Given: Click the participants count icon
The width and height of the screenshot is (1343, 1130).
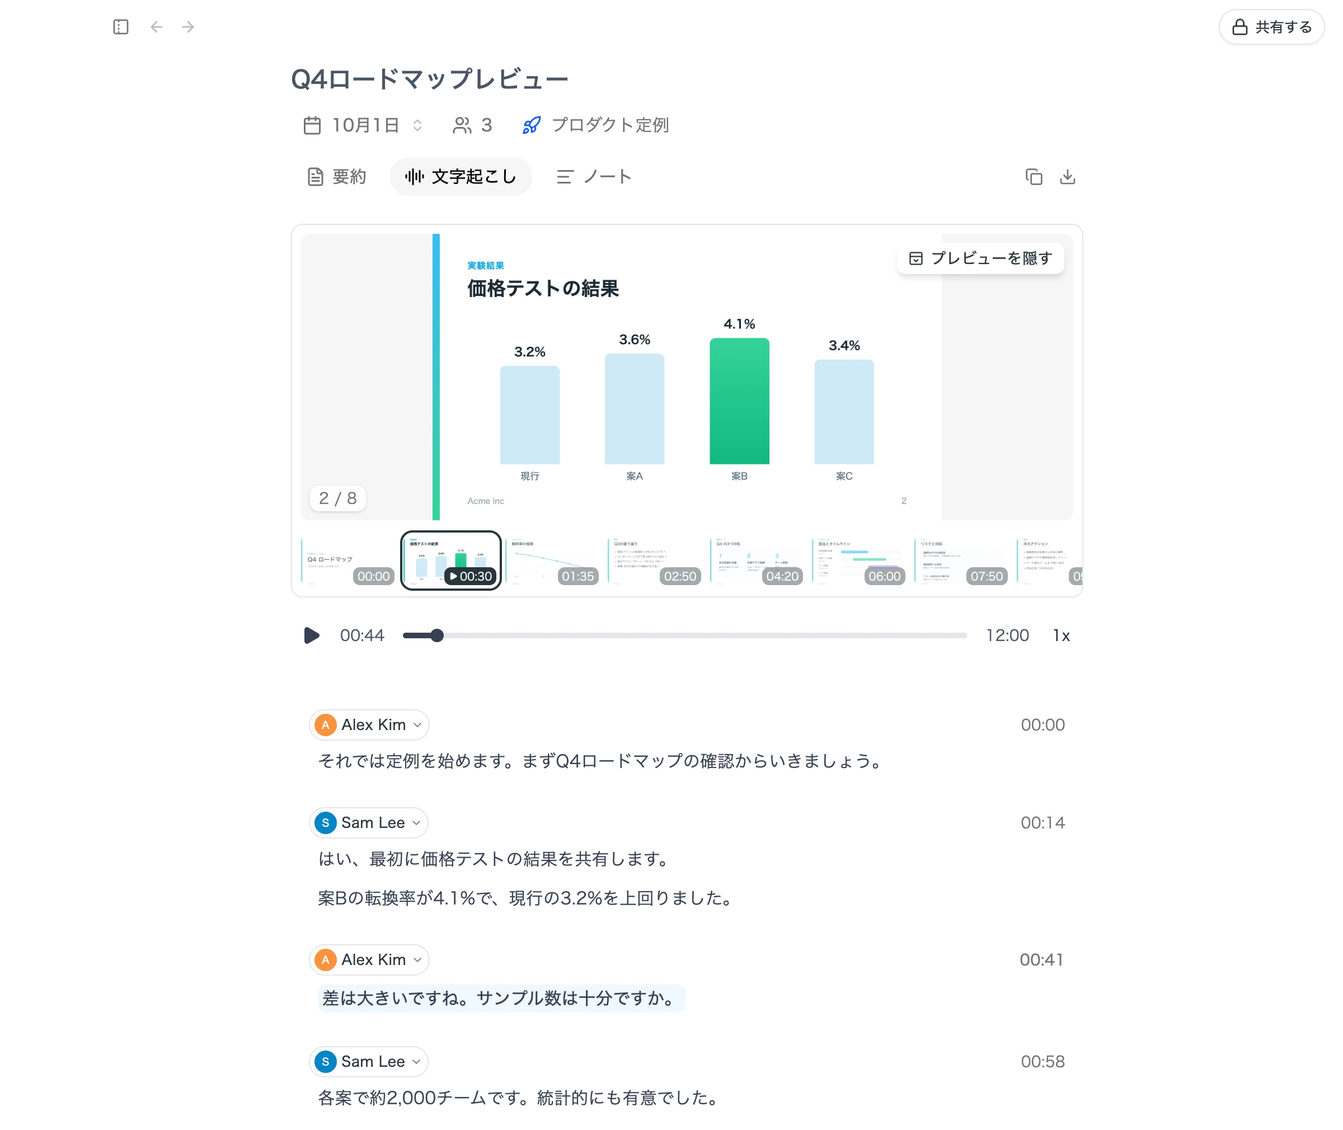Looking at the screenshot, I should tap(472, 125).
